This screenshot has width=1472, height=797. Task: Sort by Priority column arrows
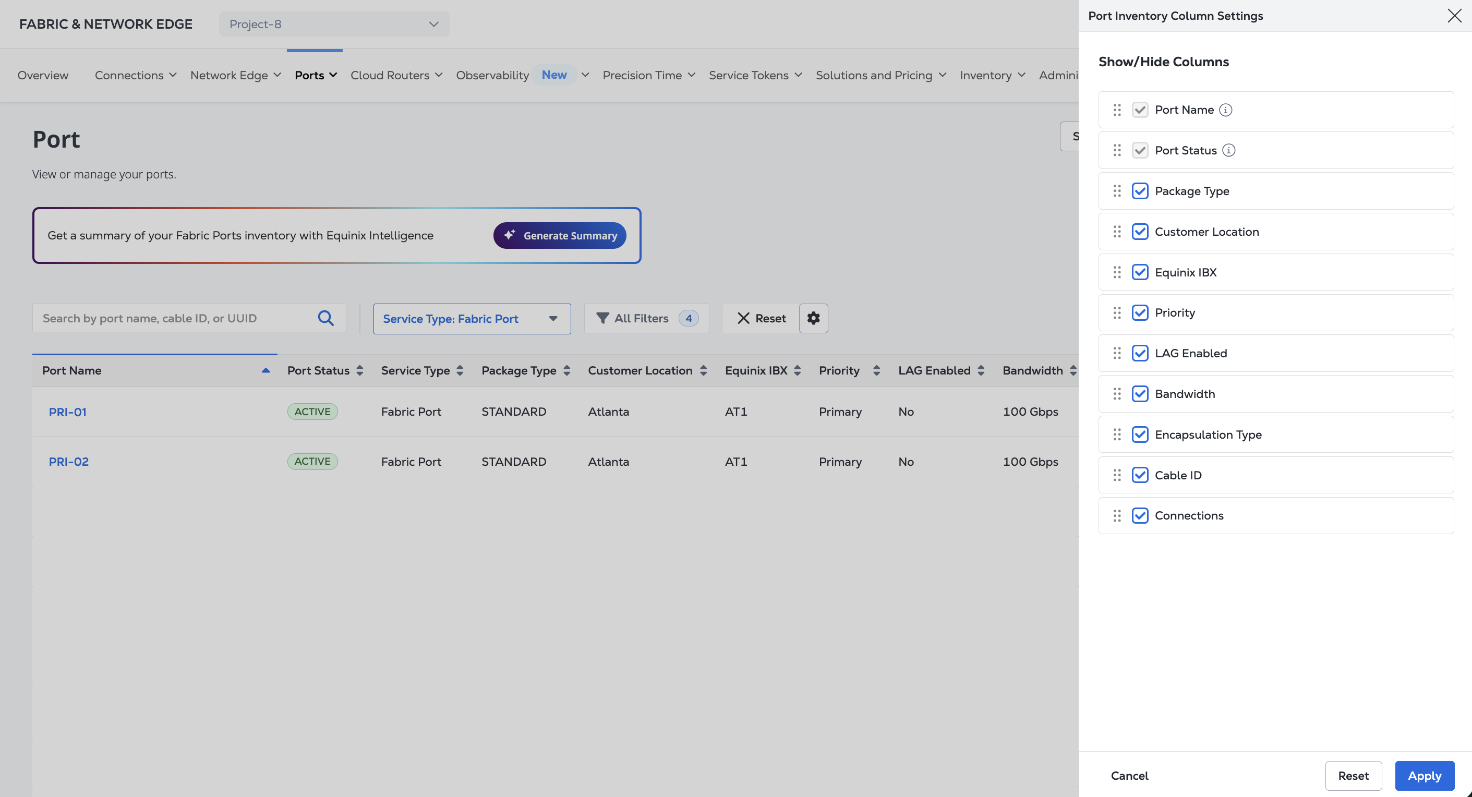(x=876, y=370)
